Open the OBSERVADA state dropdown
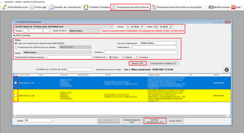The width and height of the screenshot is (244, 133). pyautogui.click(x=75, y=47)
